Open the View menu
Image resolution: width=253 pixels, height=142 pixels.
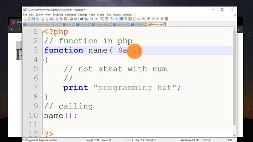[x=48, y=15]
